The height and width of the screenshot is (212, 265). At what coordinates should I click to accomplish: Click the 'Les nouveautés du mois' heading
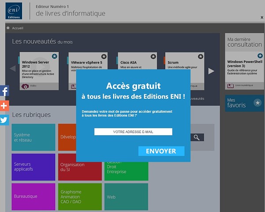tap(42, 41)
